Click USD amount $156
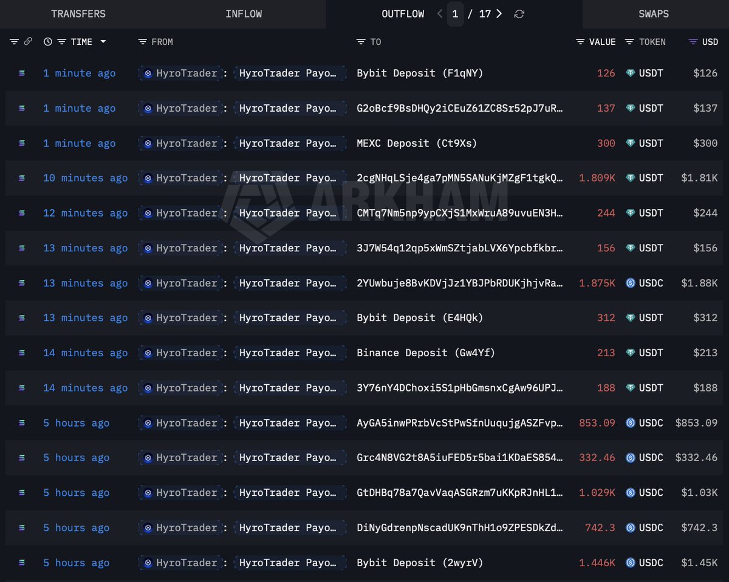 [705, 248]
